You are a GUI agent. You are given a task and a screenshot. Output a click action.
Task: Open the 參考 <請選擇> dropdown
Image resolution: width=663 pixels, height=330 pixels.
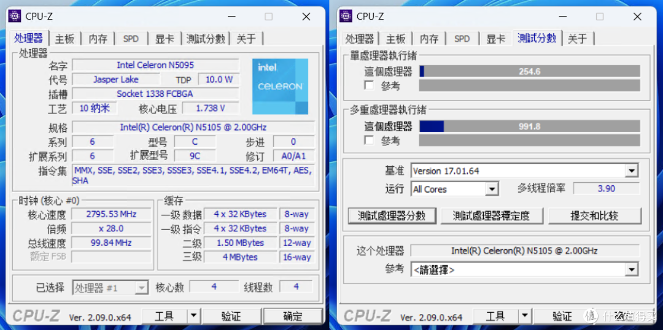[632, 269]
